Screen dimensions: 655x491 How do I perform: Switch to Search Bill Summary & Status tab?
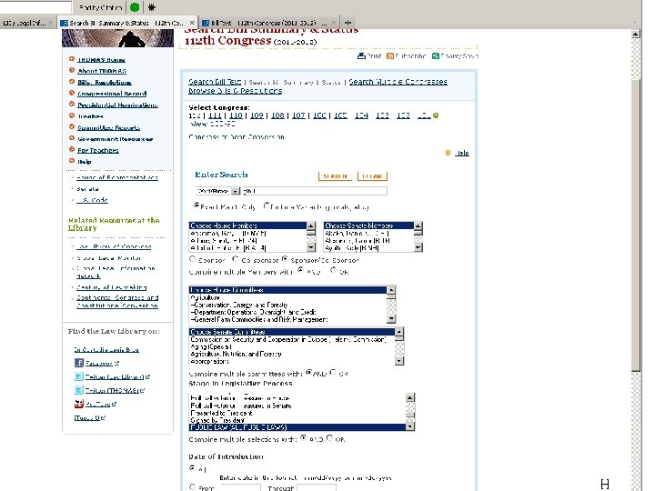127,23
